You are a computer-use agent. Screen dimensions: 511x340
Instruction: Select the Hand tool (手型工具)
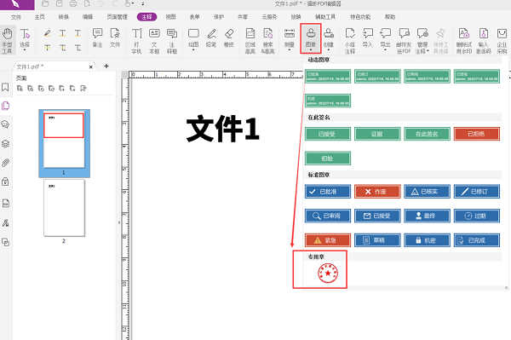(x=7, y=40)
